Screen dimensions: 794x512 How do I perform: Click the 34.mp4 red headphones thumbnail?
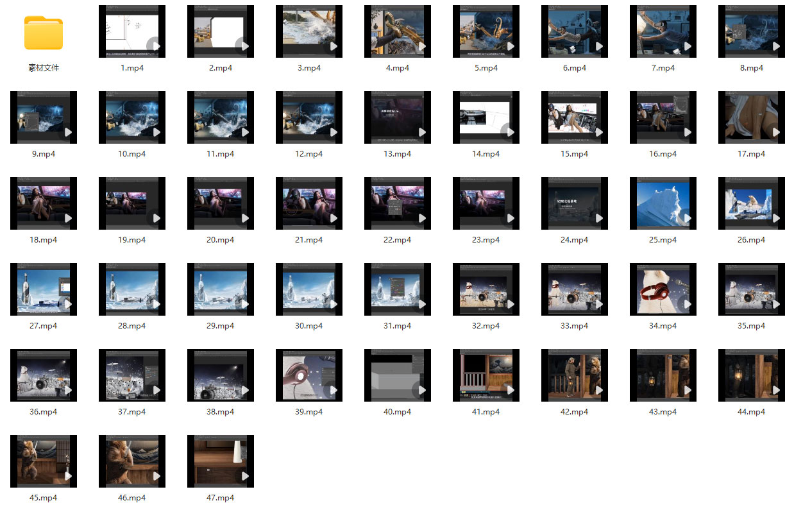[x=663, y=289]
